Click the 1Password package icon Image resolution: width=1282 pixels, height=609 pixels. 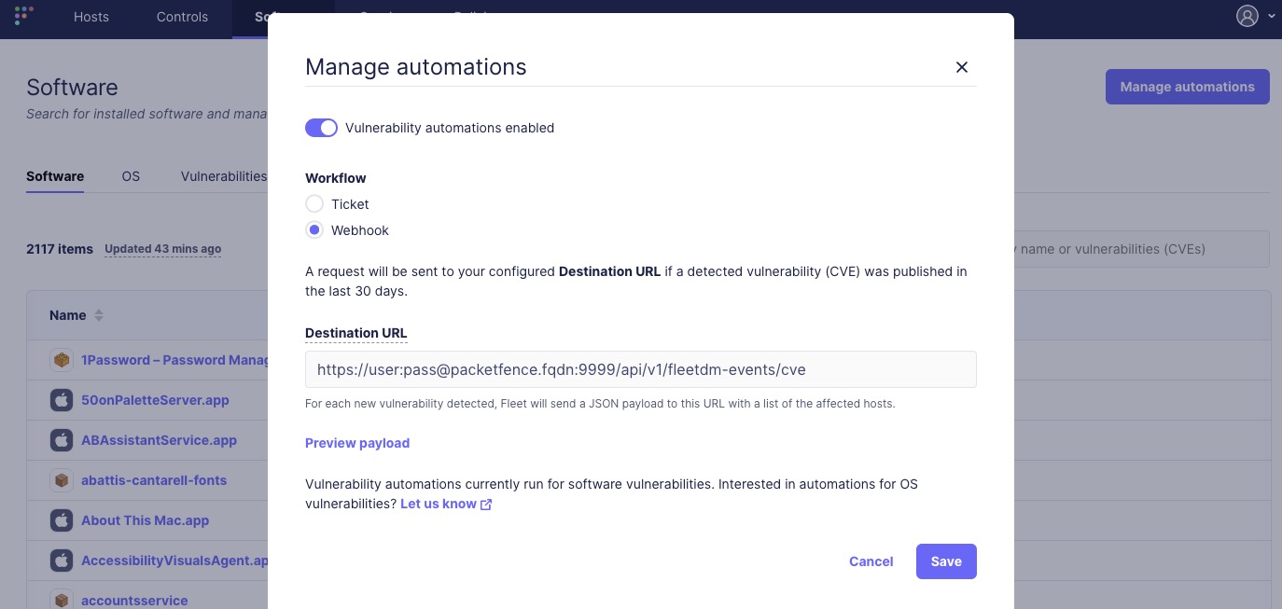(x=62, y=360)
